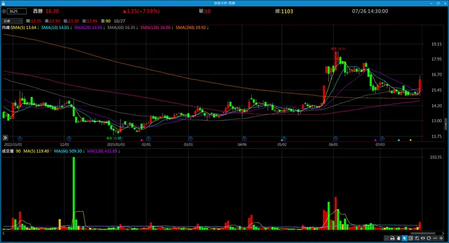Image resolution: width=449 pixels, height=243 pixels.
Task: Click the month marker icon near 06/01
Action: [336, 138]
